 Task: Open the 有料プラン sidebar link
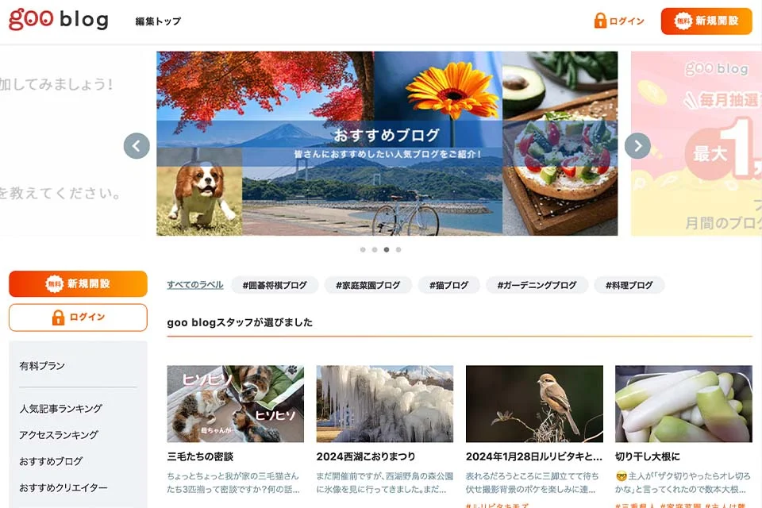coord(42,366)
